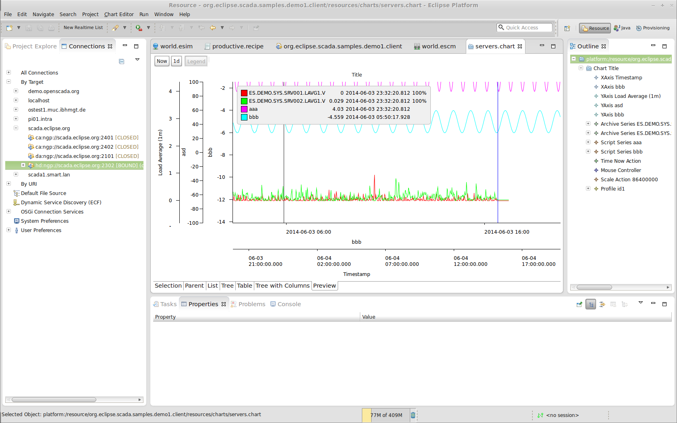The image size is (677, 423).
Task: Collapse the scada.eclipse.org tree node
Action: pos(16,128)
